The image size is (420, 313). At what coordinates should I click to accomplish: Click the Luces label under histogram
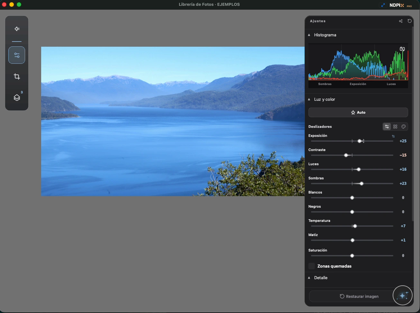click(391, 84)
